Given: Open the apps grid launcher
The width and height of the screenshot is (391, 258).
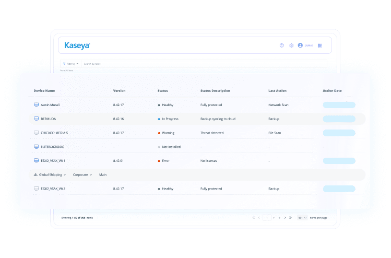Looking at the screenshot, I should (319, 45).
